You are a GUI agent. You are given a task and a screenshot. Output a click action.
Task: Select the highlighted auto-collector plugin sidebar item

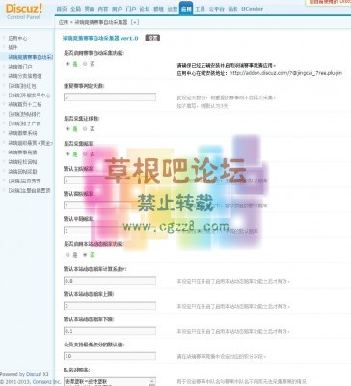click(x=31, y=57)
